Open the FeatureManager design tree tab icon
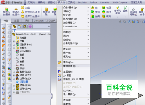145x105 pixels. pyautogui.click(x=14, y=26)
